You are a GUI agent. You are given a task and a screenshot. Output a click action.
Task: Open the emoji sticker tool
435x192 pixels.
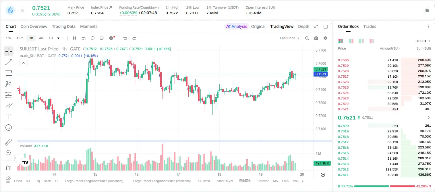[x=9, y=128]
